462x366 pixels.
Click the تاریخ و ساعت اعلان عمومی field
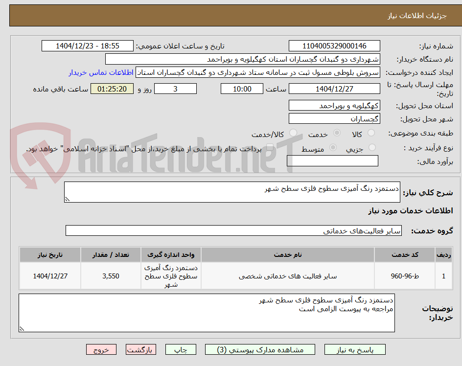point(88,46)
